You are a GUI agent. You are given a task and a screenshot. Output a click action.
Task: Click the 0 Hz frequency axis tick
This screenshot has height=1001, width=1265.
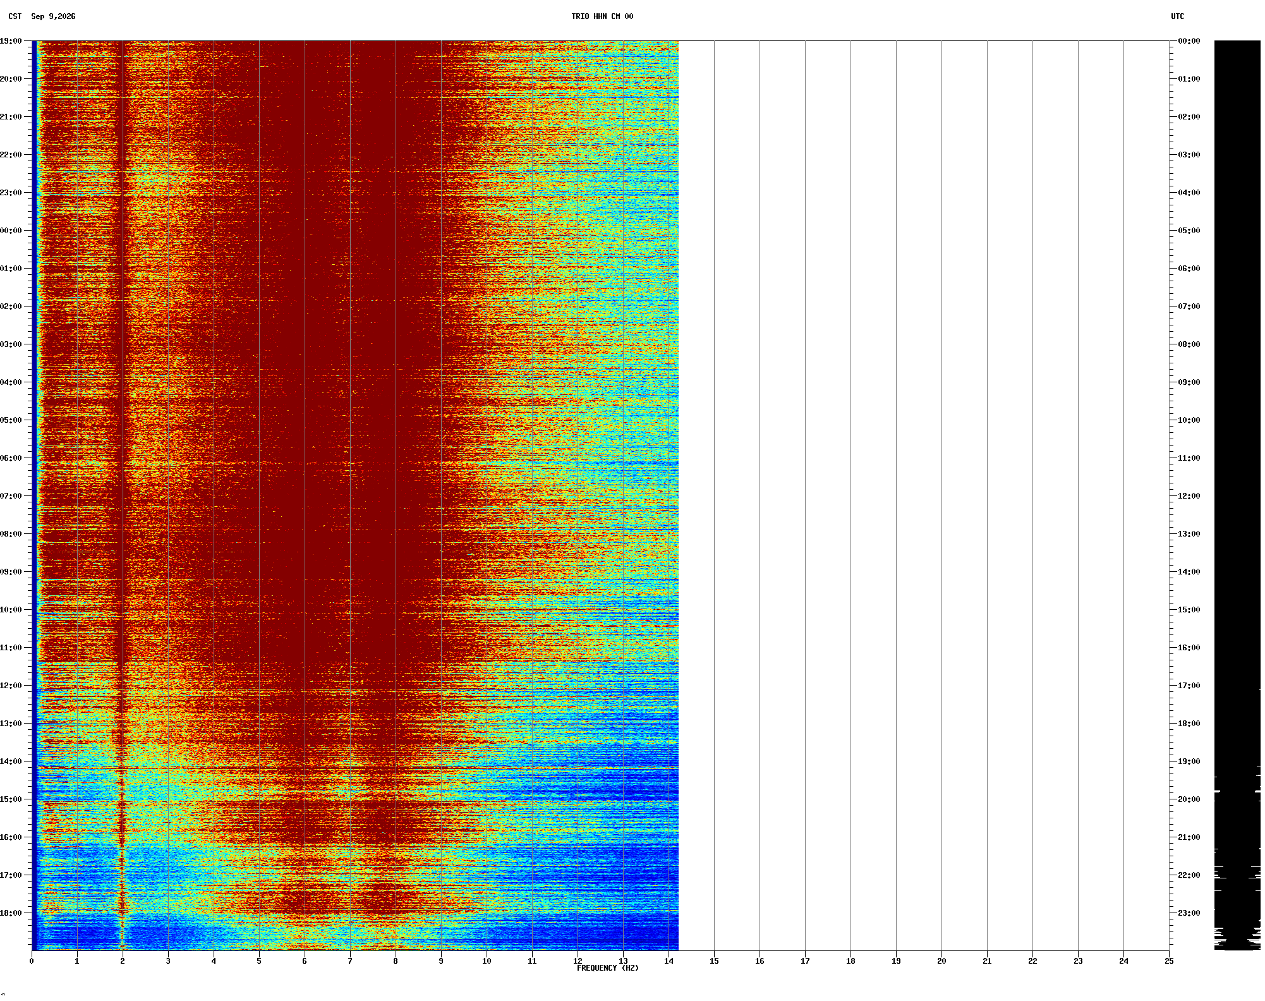[x=32, y=961]
